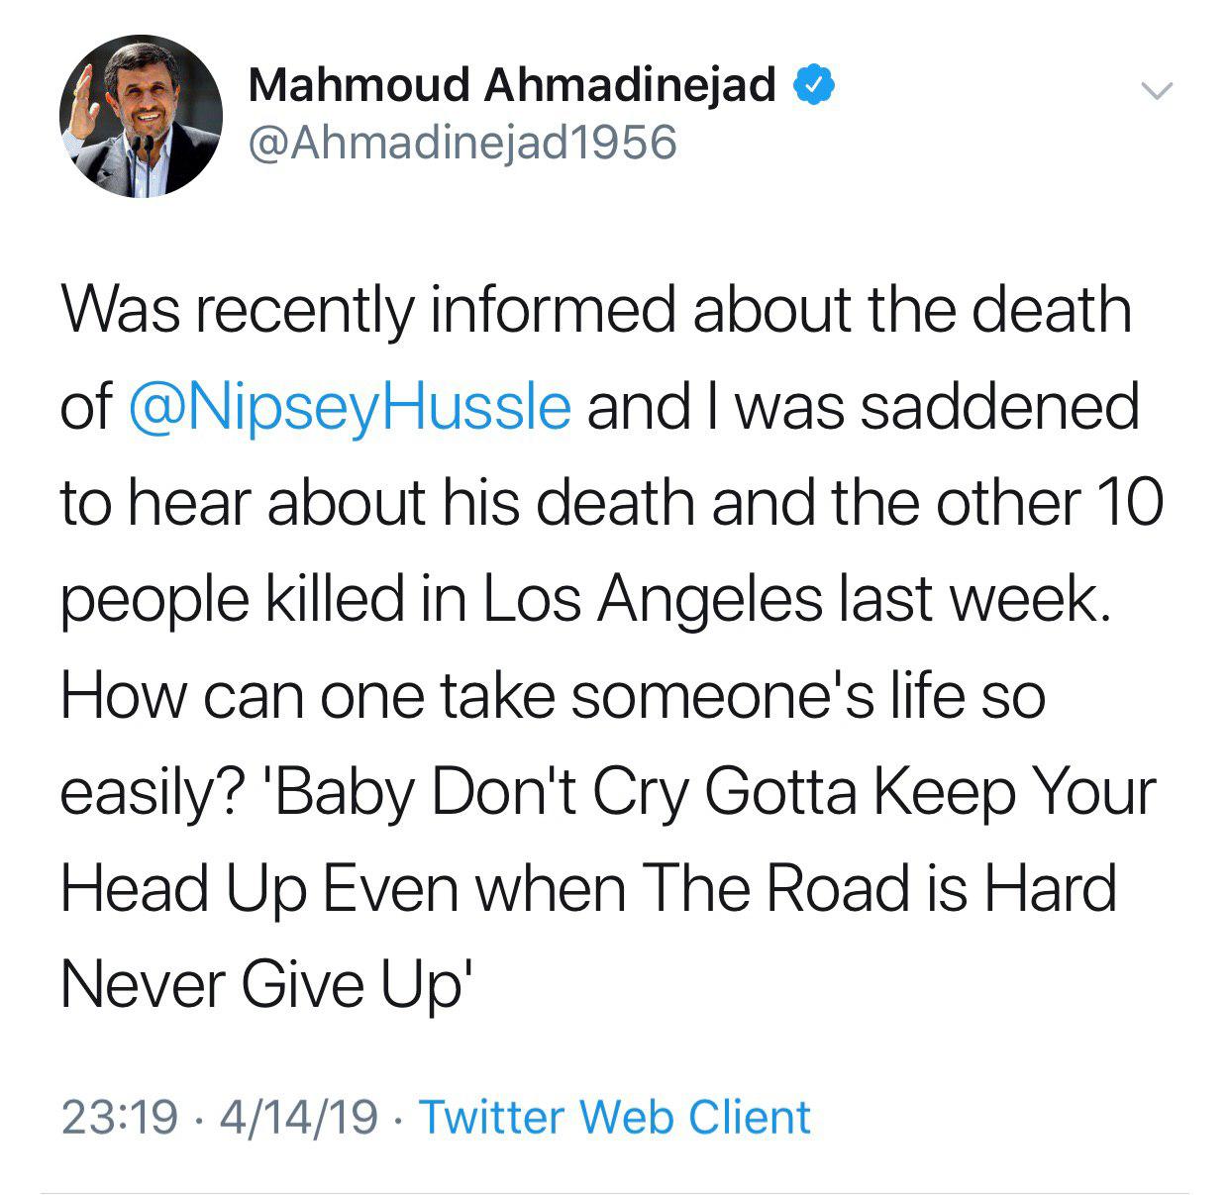Click the 4/14/19 tweet date

pos(300,1117)
